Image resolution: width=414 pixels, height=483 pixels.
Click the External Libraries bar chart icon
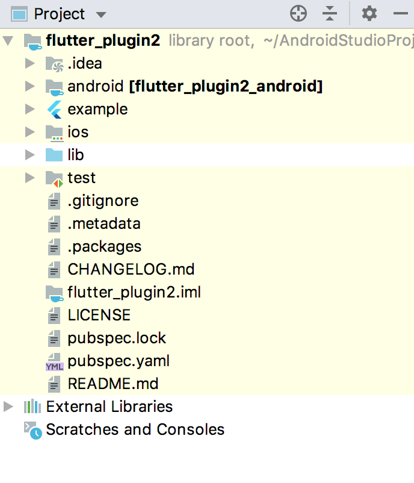(32, 407)
